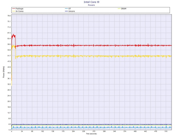Image resolution: width=183 pixels, height=137 pixels.
Task: Click the red line swatch beside Package
Action: coord(14,9)
